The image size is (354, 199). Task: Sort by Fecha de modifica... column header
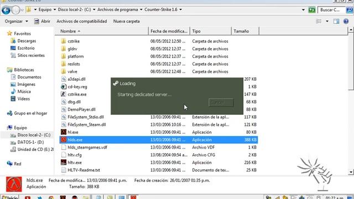click(169, 31)
